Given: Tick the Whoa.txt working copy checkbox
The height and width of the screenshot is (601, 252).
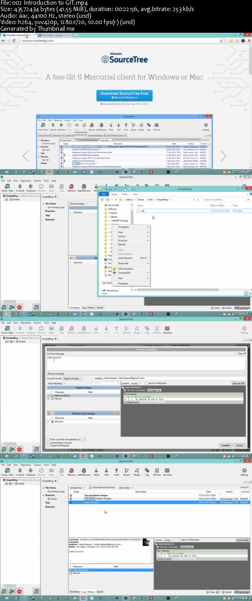Looking at the screenshot, I should (48, 421).
